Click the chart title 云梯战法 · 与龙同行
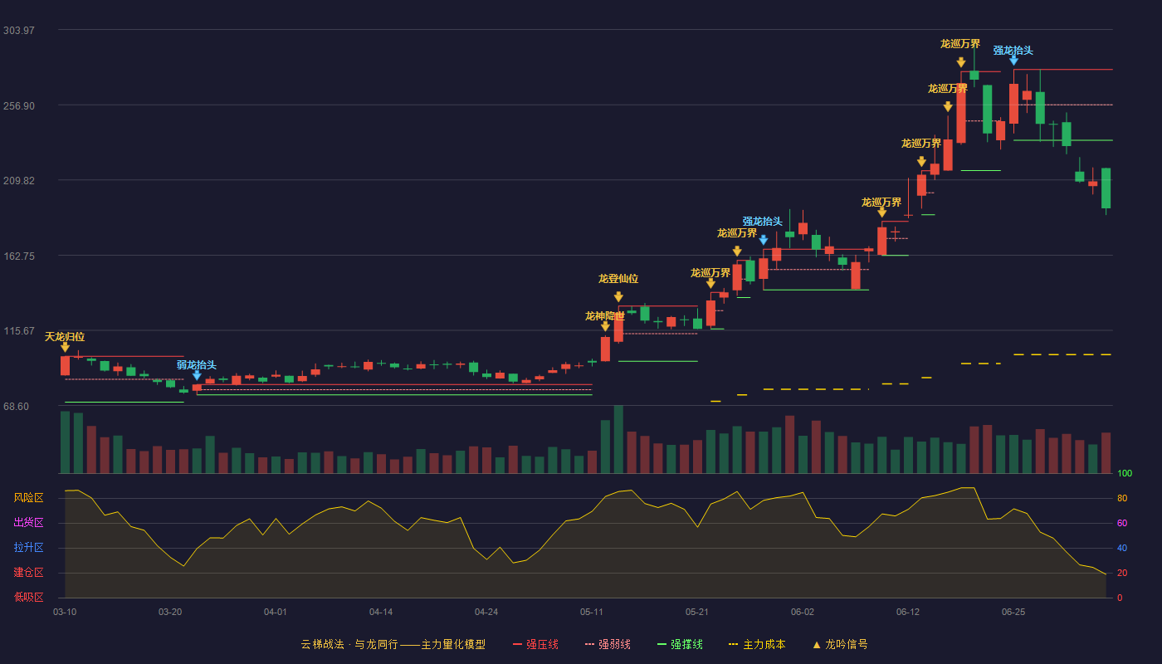 click(349, 644)
